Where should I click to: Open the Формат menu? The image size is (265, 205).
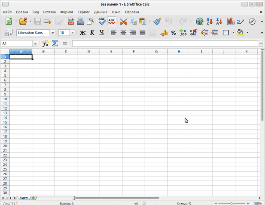pyautogui.click(x=67, y=12)
